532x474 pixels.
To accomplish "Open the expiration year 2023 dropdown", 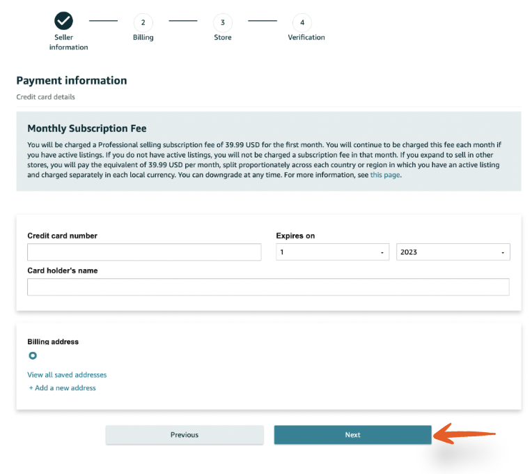I will click(x=453, y=252).
